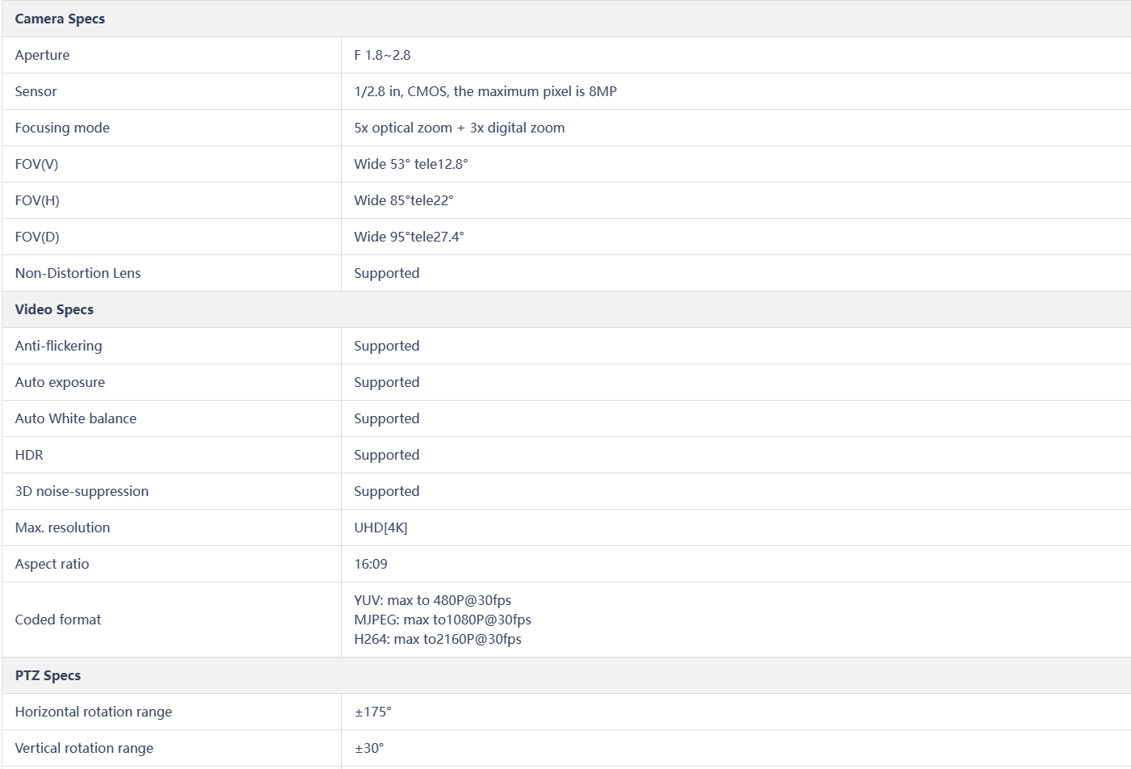Viewport: 1131px width, 769px height.
Task: Select the FOV(V) row label
Action: click(36, 164)
